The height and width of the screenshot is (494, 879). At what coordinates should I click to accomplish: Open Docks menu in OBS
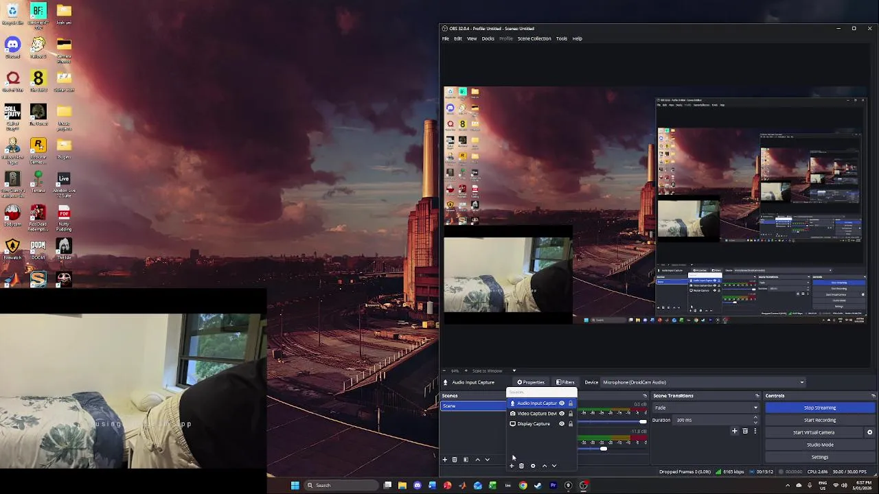click(x=488, y=38)
